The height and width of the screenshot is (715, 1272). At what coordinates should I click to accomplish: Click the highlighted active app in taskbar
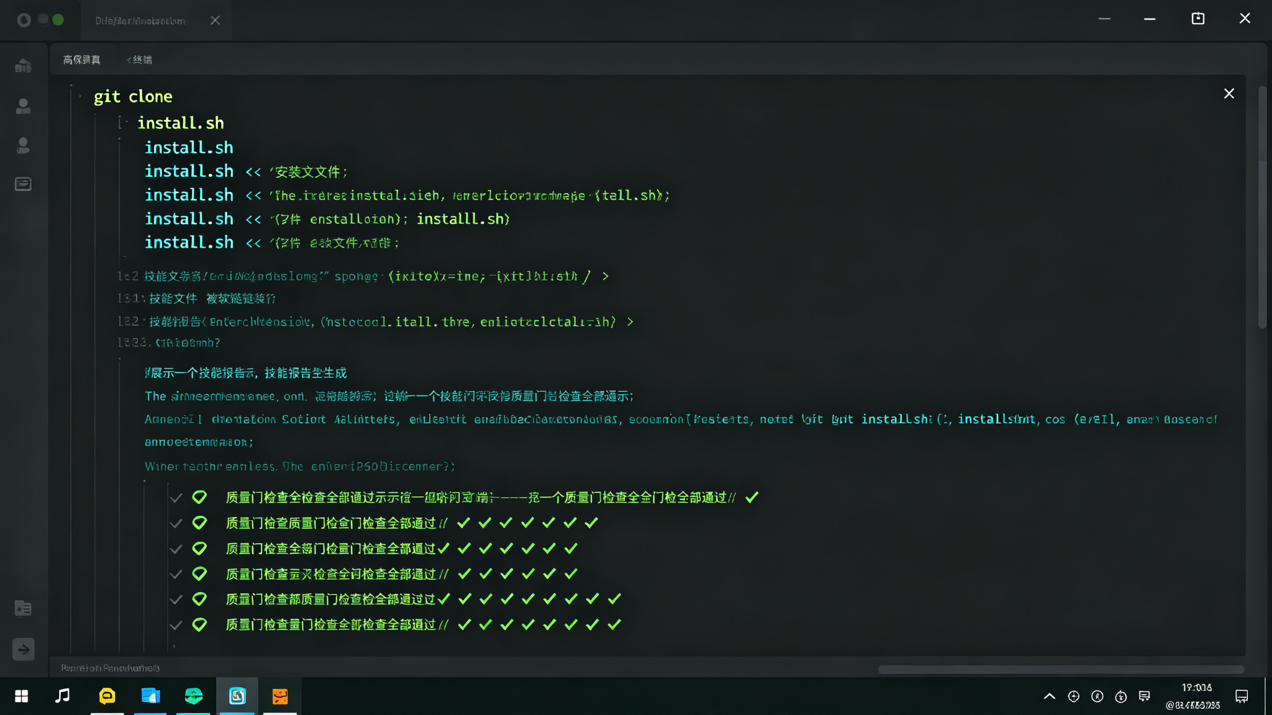tap(237, 696)
